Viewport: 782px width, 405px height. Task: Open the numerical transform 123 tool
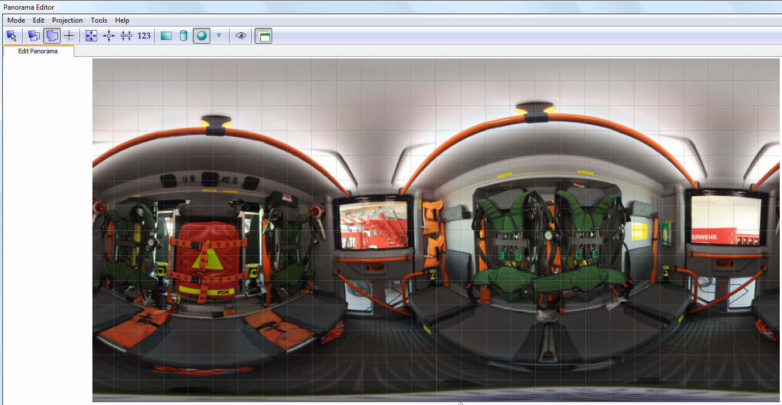point(144,36)
